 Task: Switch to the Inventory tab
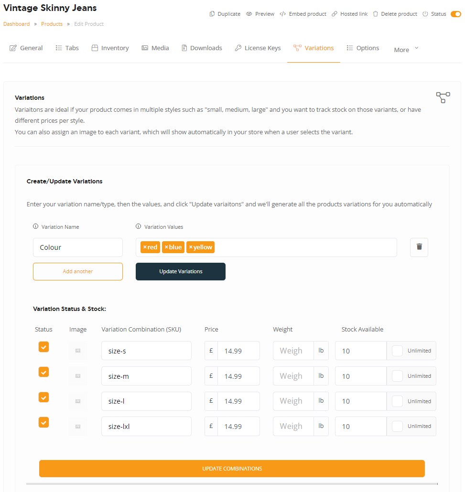(x=110, y=48)
